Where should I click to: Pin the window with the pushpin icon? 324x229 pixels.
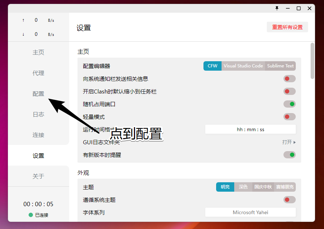point(277,8)
